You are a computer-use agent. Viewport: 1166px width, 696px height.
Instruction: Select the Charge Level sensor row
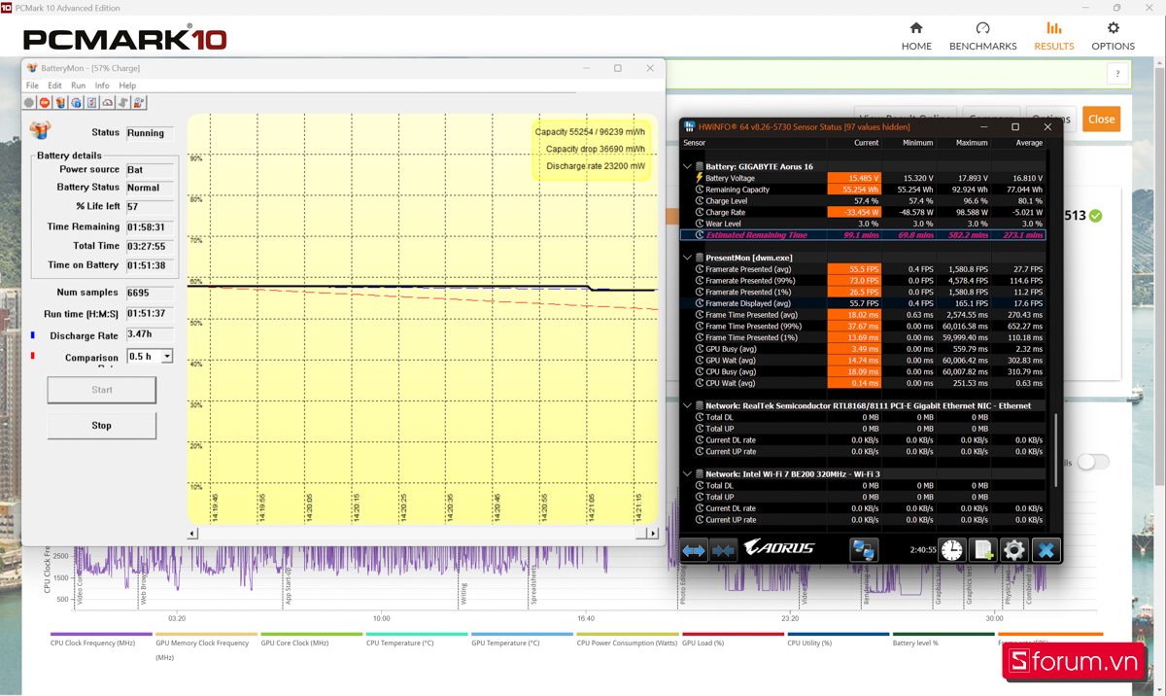(x=864, y=200)
